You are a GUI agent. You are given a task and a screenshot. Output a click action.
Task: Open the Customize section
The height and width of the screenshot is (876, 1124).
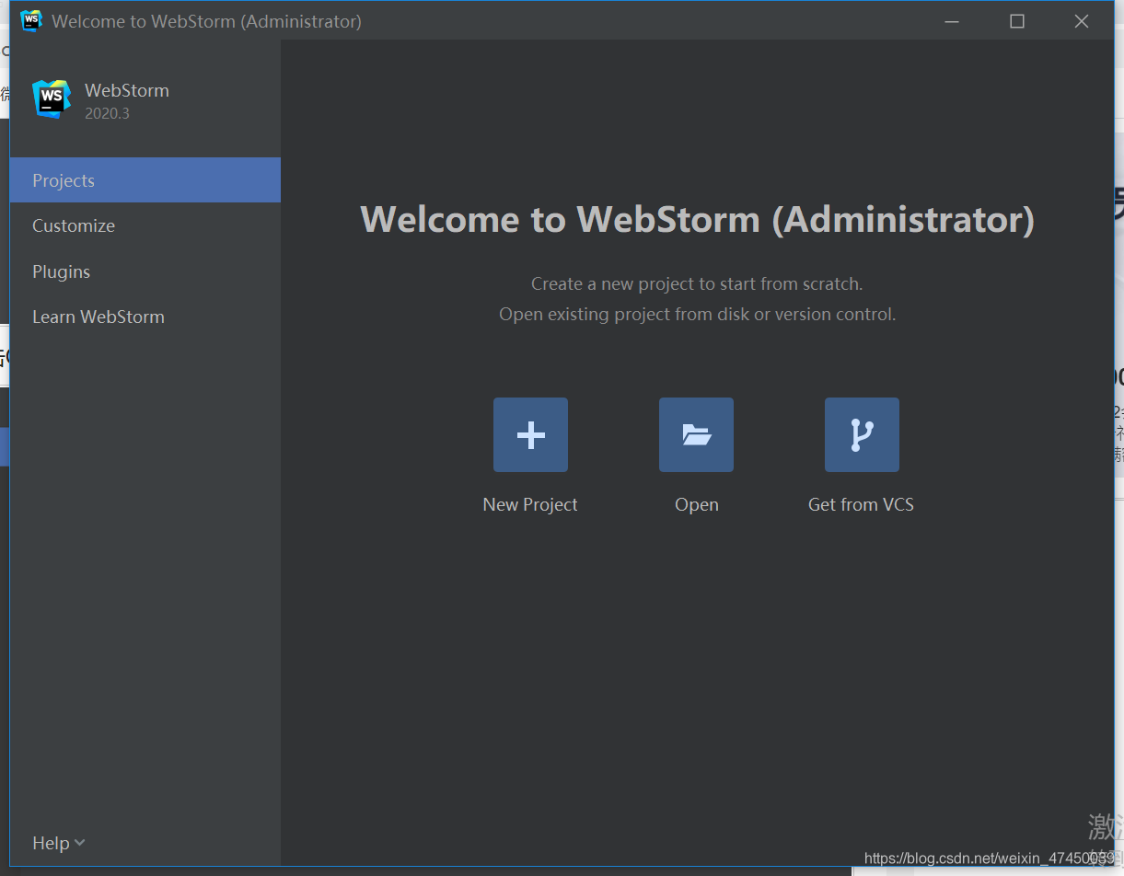tap(145, 225)
